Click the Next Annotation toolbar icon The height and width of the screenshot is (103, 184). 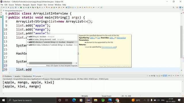click(78, 7)
